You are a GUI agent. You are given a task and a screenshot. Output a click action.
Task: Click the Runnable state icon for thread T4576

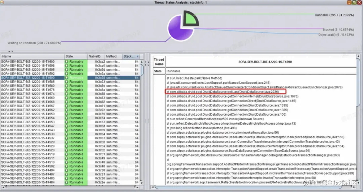tap(67, 90)
